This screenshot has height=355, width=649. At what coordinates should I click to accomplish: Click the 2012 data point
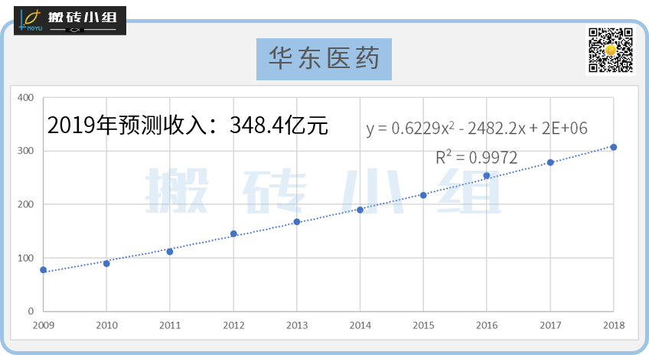[233, 234]
